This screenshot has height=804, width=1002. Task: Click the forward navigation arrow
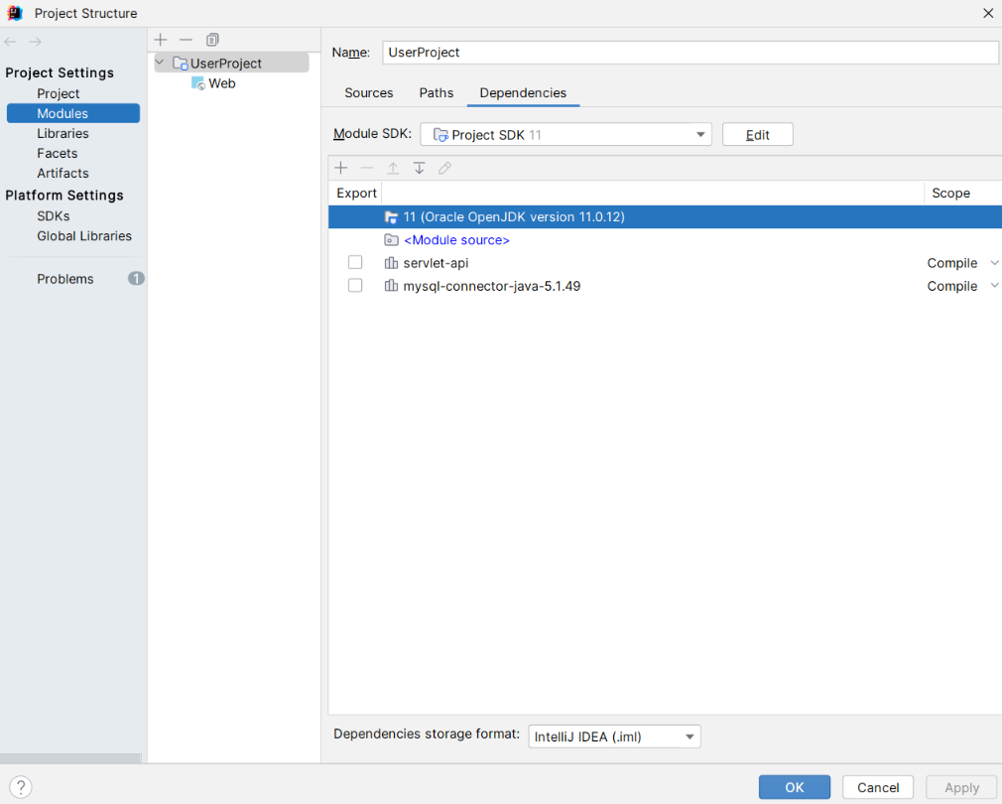[35, 42]
